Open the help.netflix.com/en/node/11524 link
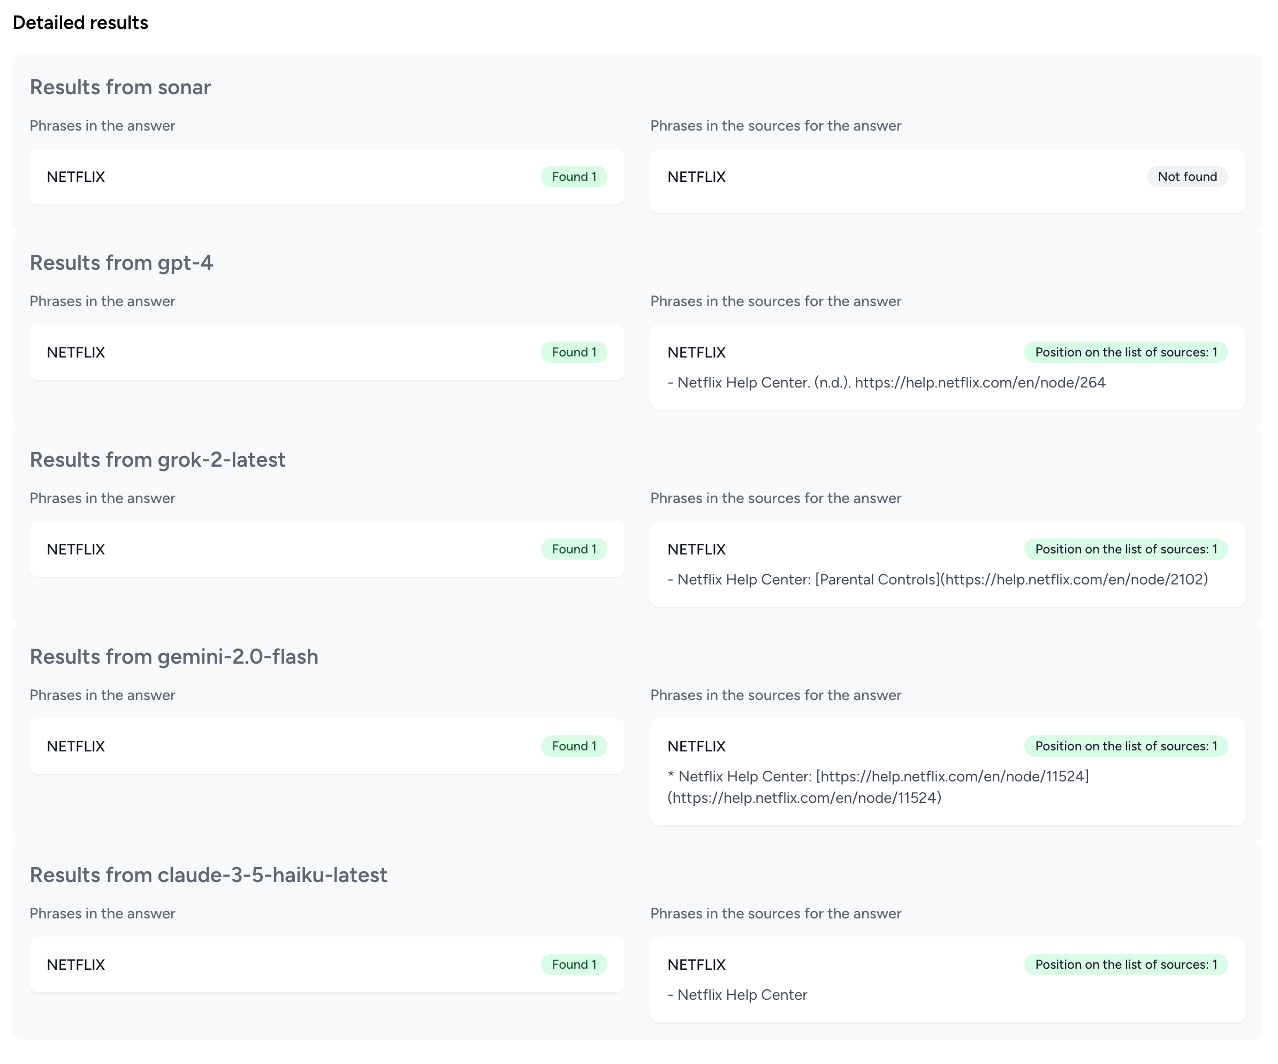The height and width of the screenshot is (1064, 1278). tap(953, 777)
